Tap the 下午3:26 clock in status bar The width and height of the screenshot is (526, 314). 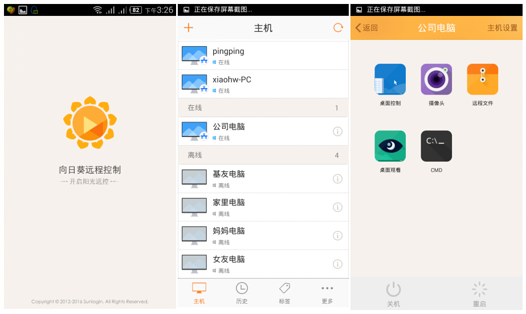159,10
